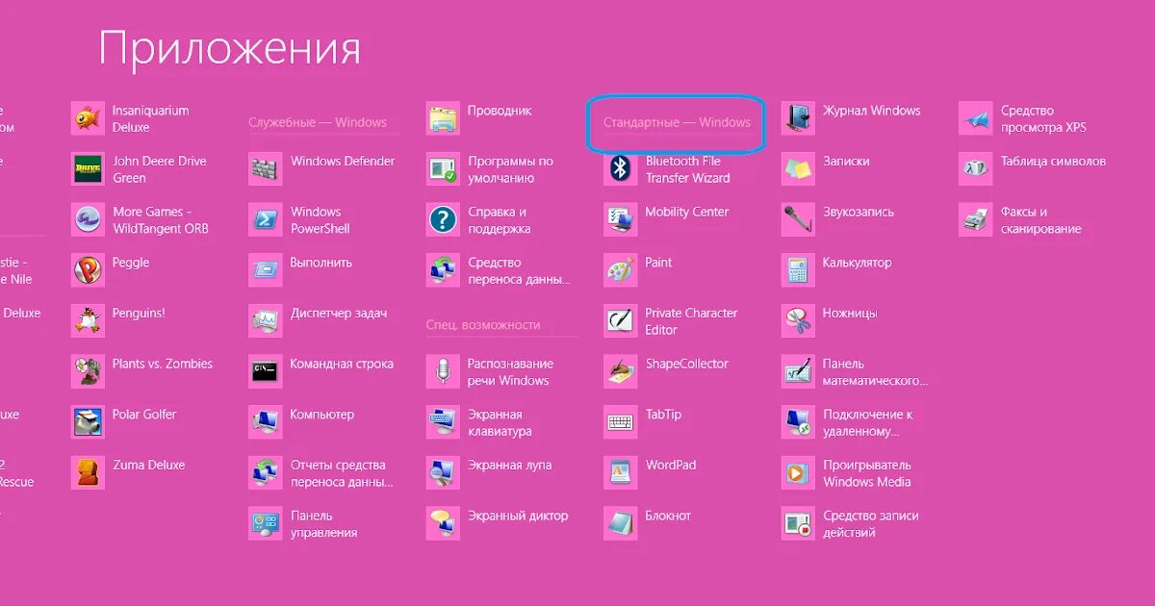Image resolution: width=1155 pixels, height=606 pixels.
Task: Click the Средство переноса данных label
Action: click(519, 270)
